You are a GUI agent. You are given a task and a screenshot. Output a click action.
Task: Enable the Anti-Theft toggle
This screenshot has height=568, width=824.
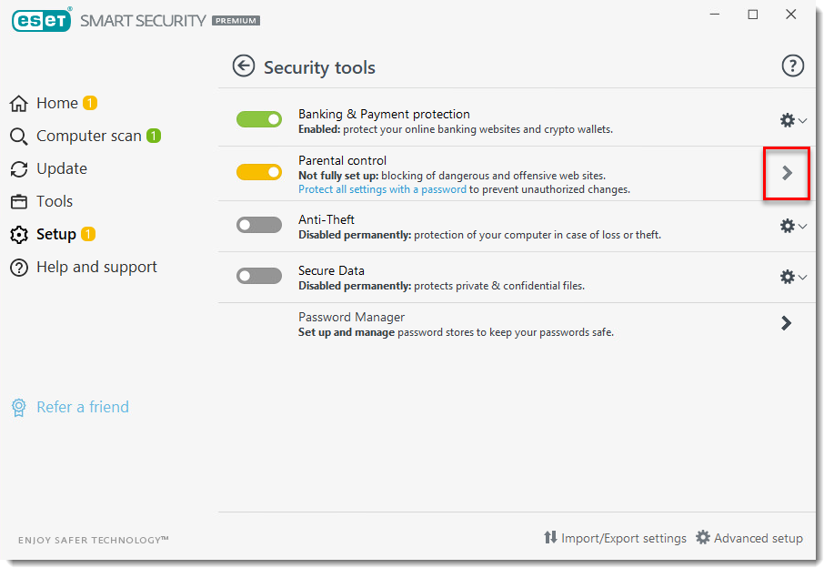tap(259, 225)
